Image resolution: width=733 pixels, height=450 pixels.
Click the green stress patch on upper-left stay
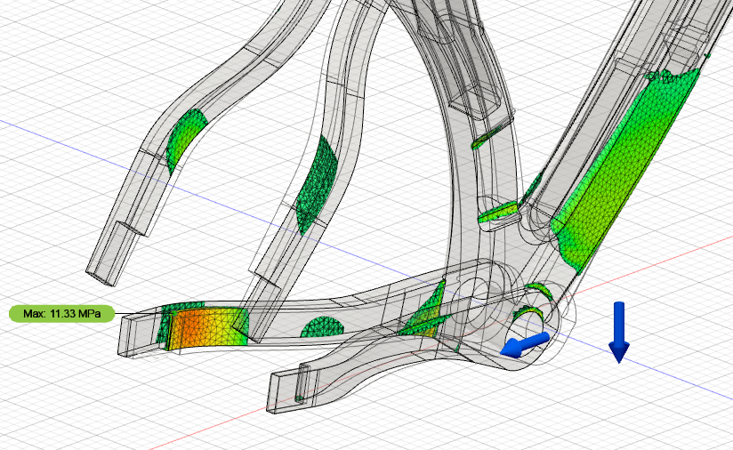[184, 139]
